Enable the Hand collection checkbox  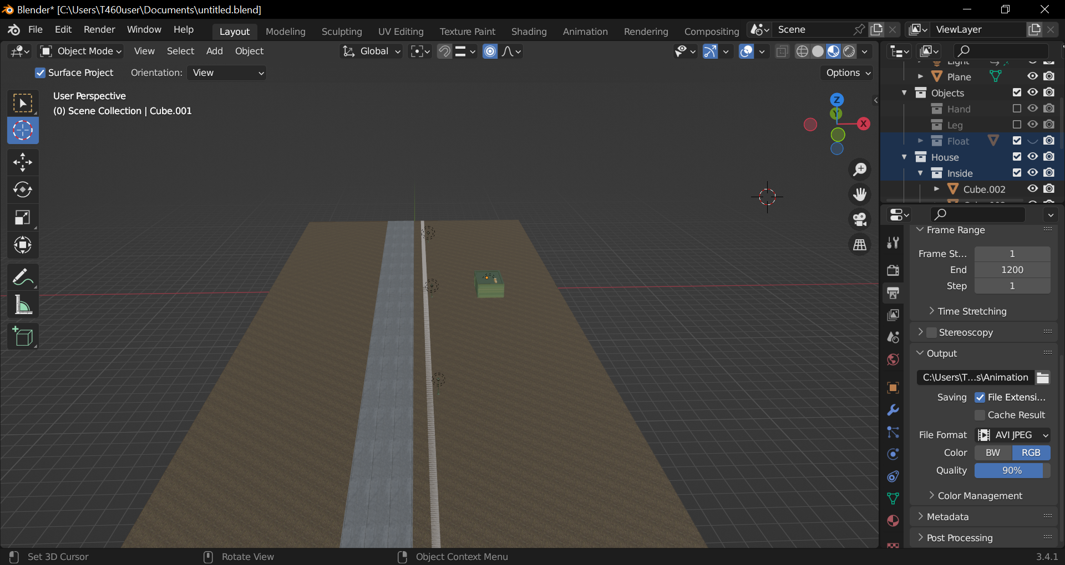(x=1017, y=109)
